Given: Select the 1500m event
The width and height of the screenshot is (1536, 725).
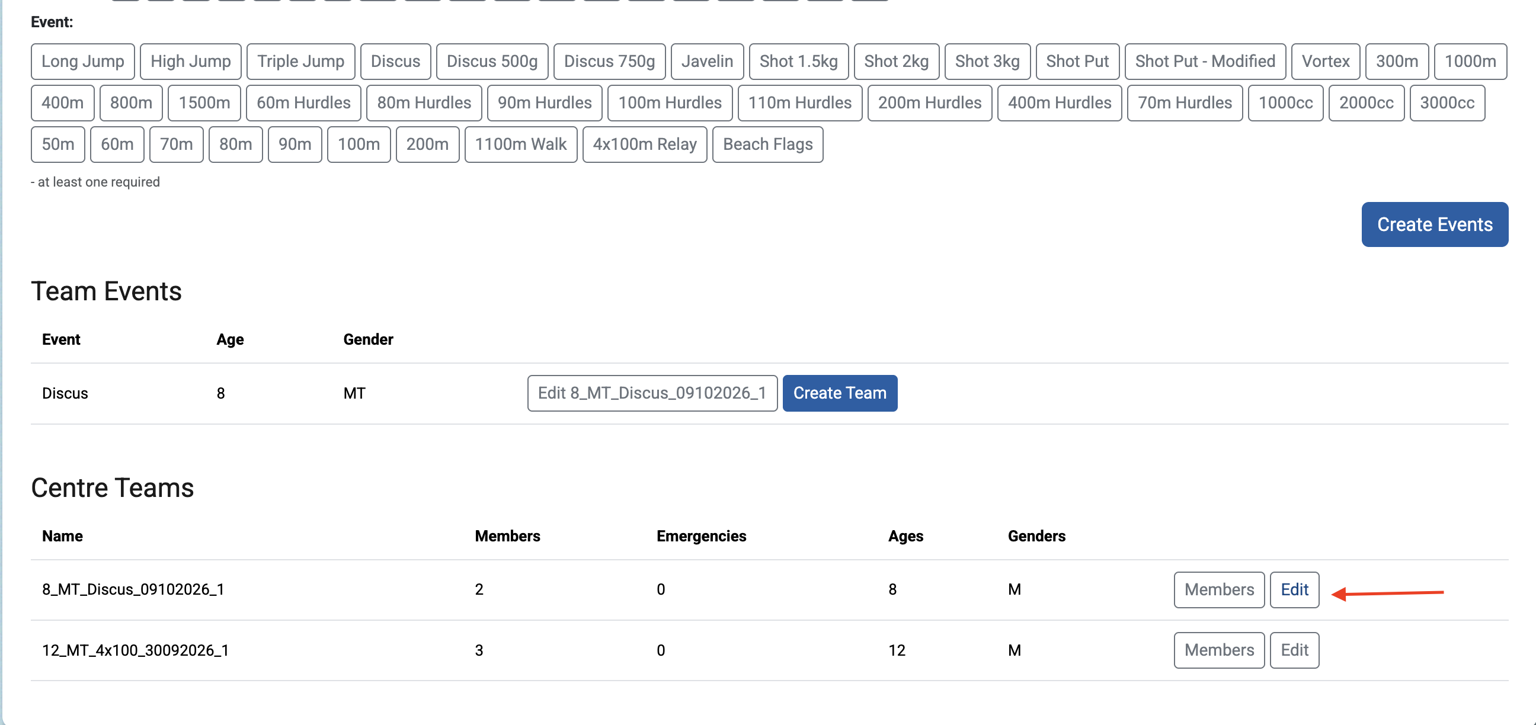Looking at the screenshot, I should click(x=204, y=103).
